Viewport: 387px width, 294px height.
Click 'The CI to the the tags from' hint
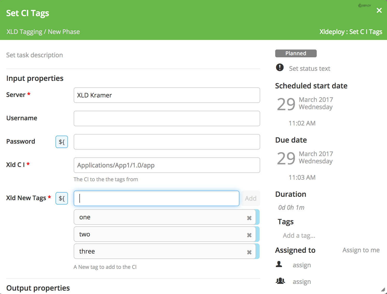pyautogui.click(x=106, y=179)
